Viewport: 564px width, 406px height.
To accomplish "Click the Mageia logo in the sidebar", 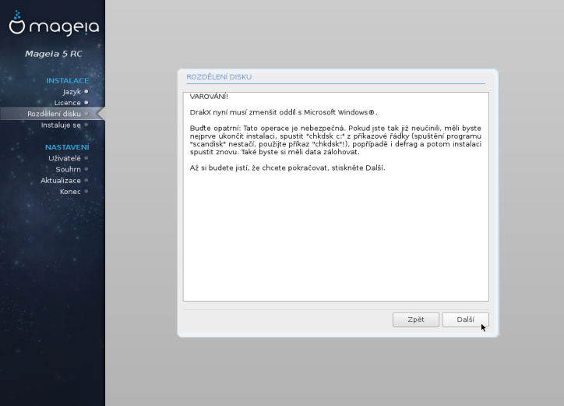I will (x=54, y=23).
